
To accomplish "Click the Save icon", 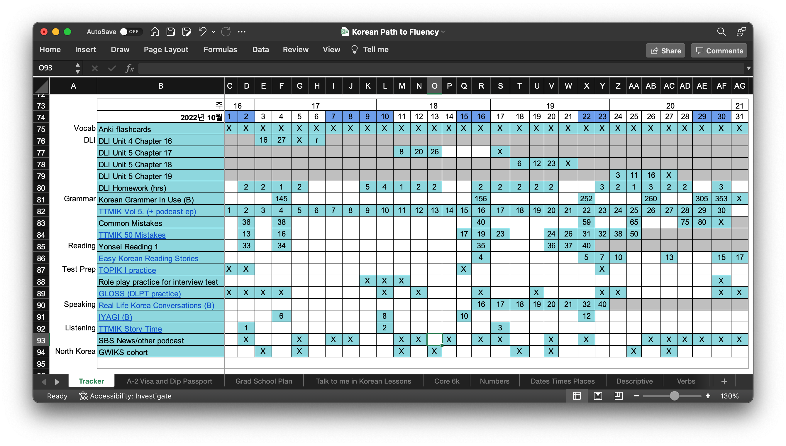I will pos(170,32).
